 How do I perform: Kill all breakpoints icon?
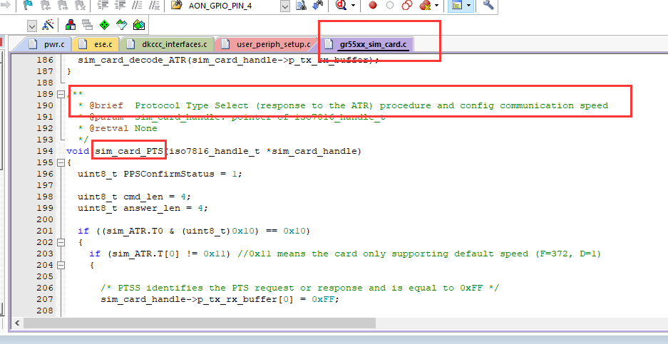[x=425, y=5]
